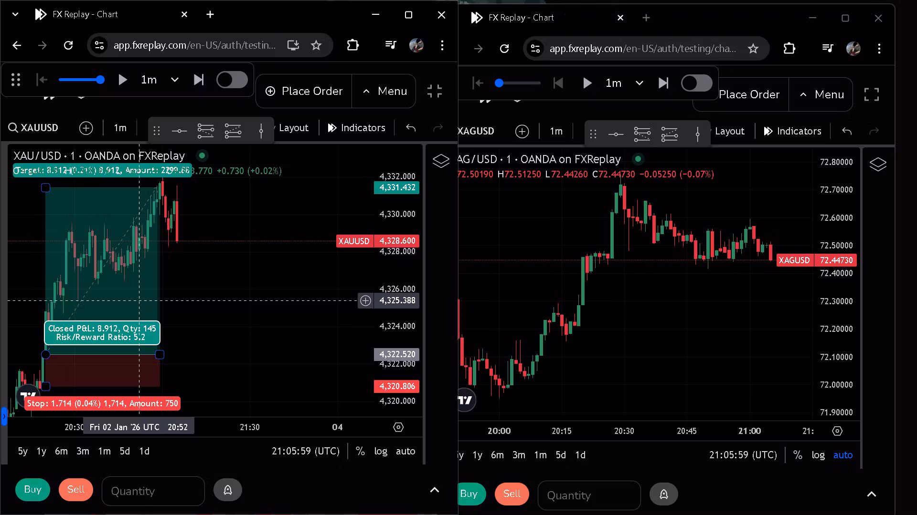Screen dimensions: 917x515
Task: Click the XAUUSD replay speed slider
Action: (81, 80)
